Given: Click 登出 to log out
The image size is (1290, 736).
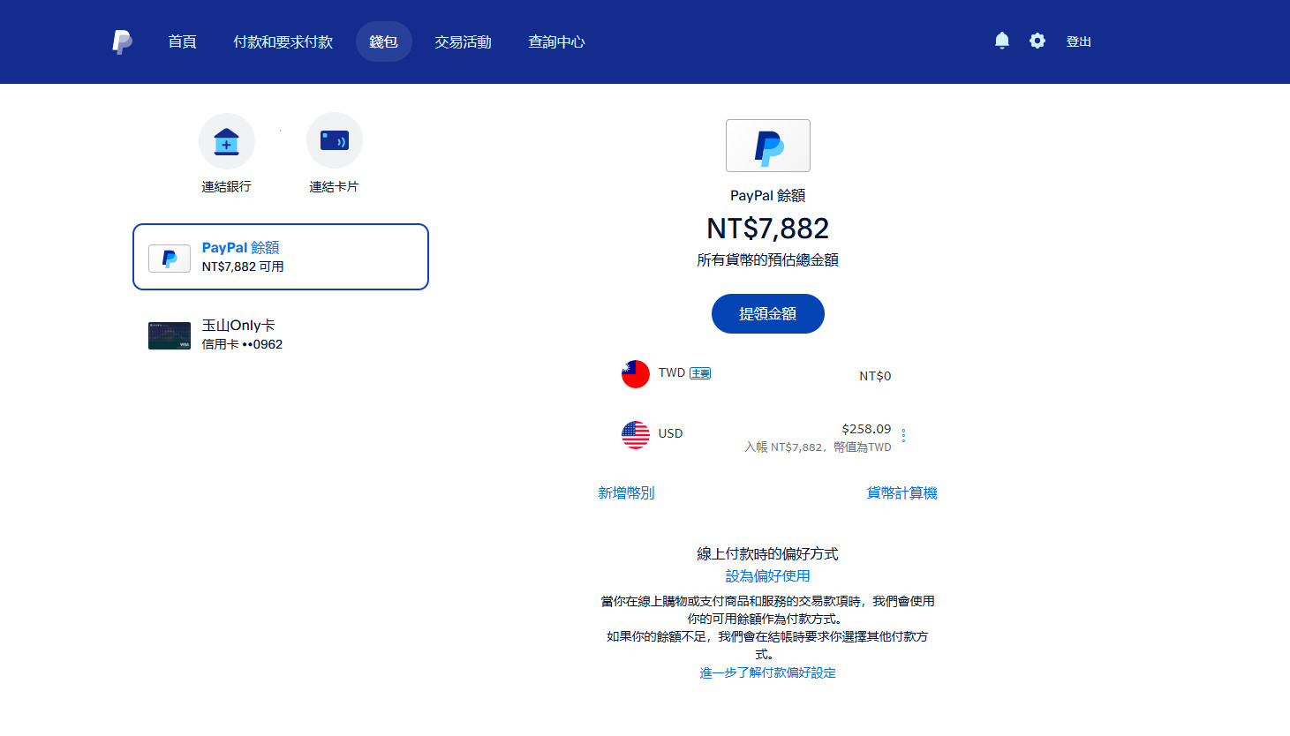Looking at the screenshot, I should pos(1078,41).
